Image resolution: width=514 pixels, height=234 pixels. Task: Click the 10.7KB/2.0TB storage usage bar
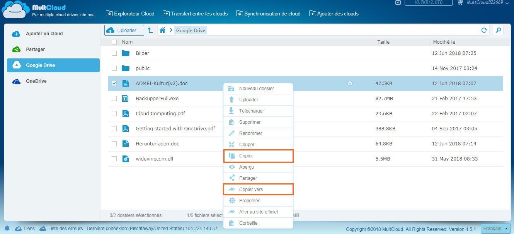point(428,3)
